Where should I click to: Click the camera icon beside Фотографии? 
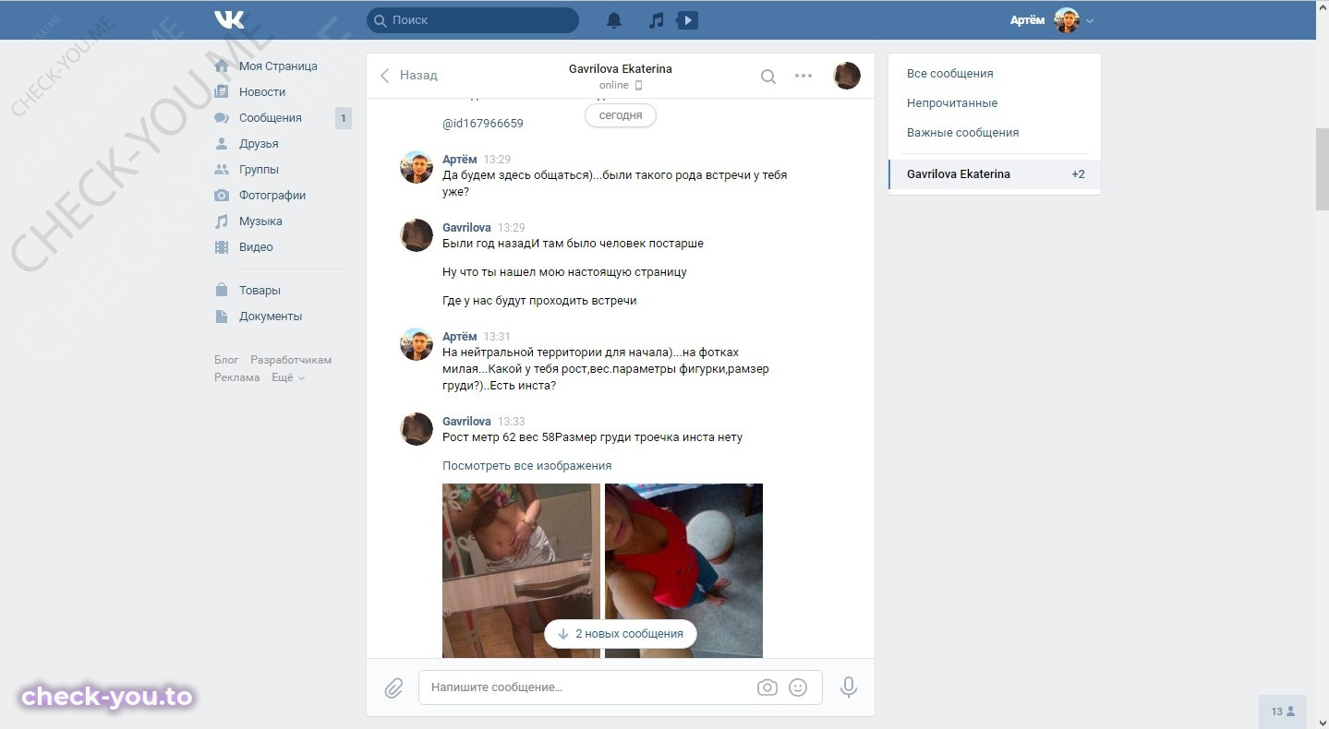[x=222, y=196]
